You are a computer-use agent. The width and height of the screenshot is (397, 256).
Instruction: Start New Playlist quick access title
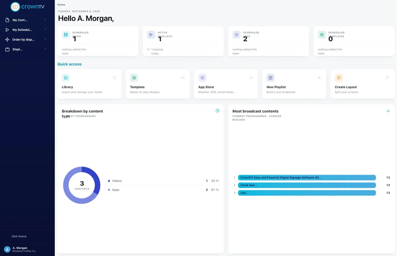click(x=276, y=87)
